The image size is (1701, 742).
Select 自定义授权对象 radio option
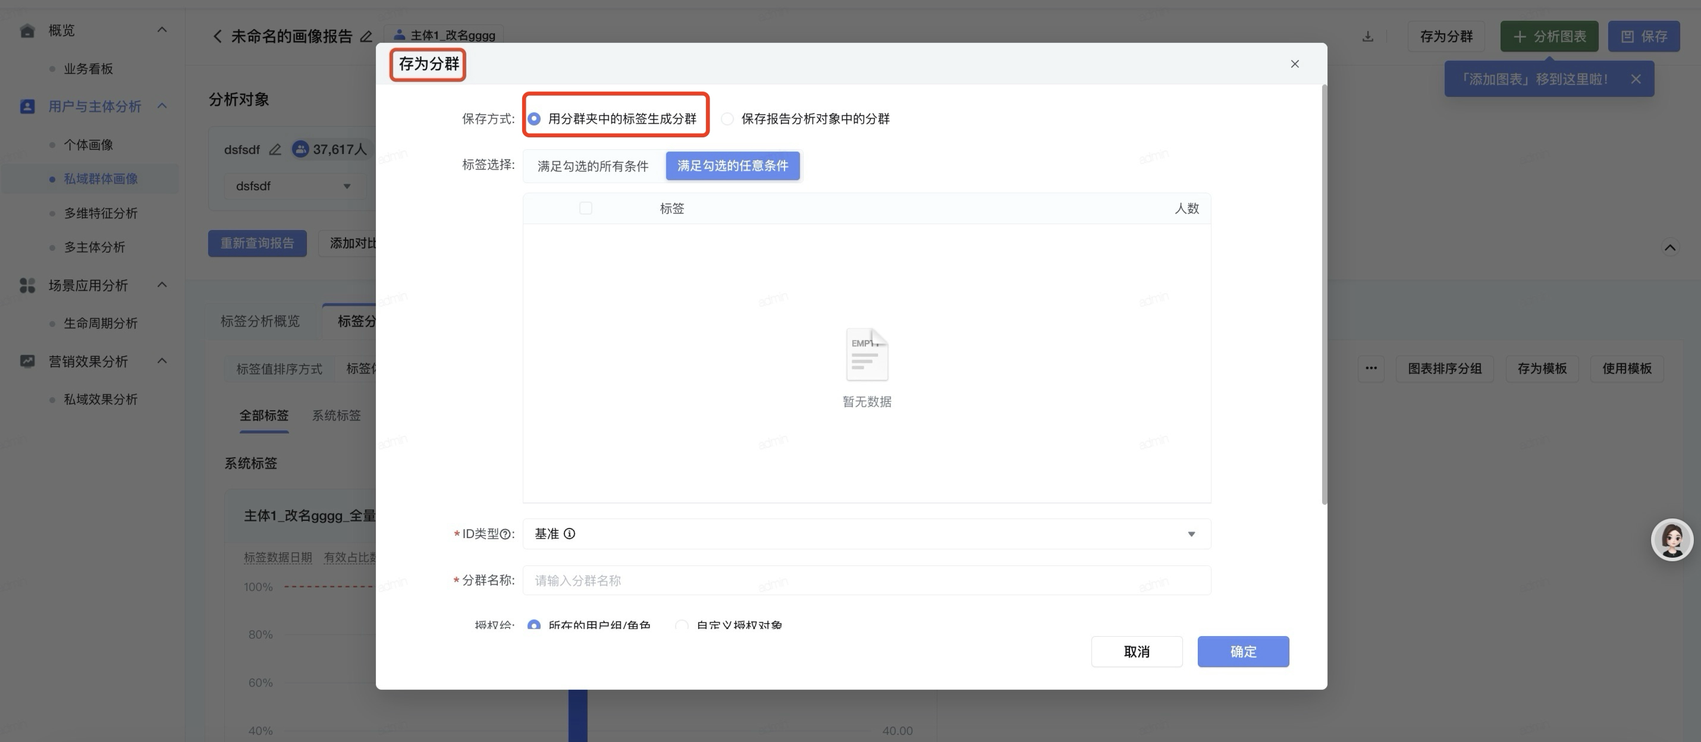(x=682, y=624)
